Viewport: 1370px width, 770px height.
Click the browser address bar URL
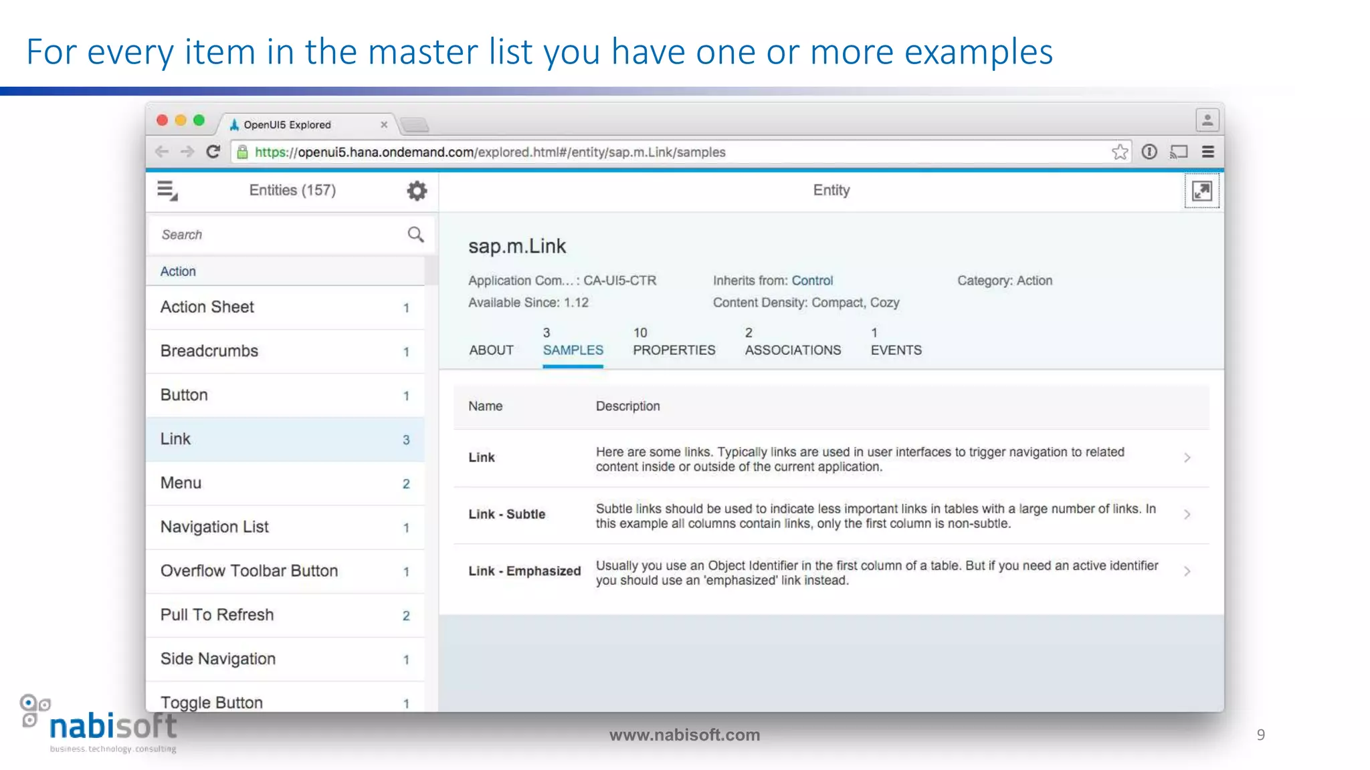click(x=490, y=152)
